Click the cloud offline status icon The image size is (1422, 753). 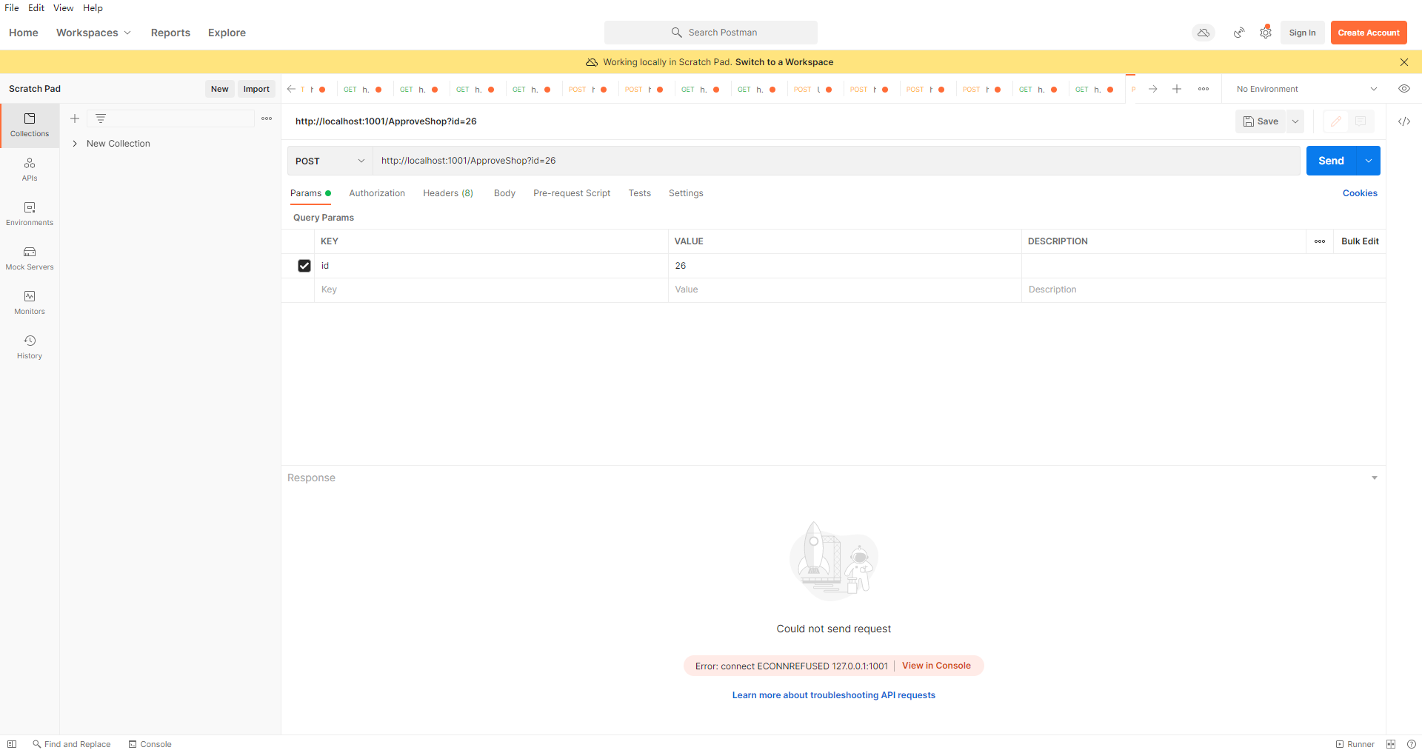coord(1204,33)
